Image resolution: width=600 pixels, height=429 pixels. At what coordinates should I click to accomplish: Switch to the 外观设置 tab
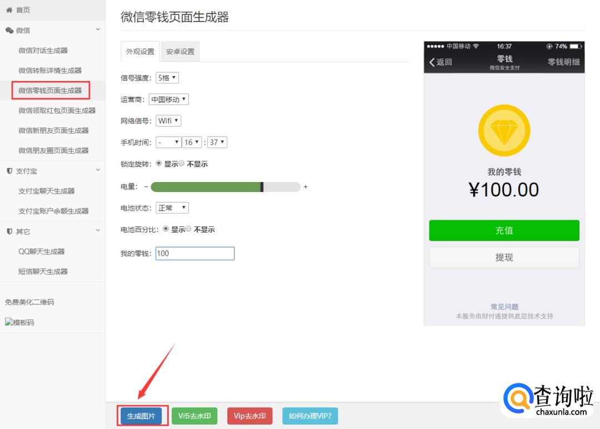coord(140,51)
